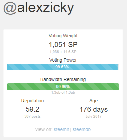Click the Reputation label
The image size is (127, 140).
[32, 101]
